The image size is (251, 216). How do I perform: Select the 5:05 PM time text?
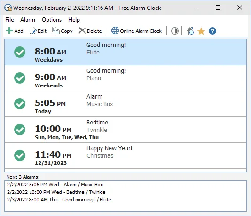pos(50,103)
